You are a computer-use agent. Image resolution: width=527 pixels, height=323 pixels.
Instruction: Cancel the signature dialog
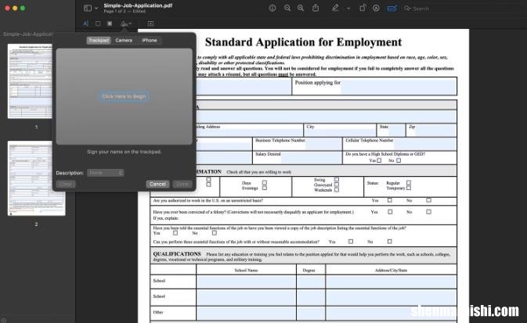click(x=157, y=184)
